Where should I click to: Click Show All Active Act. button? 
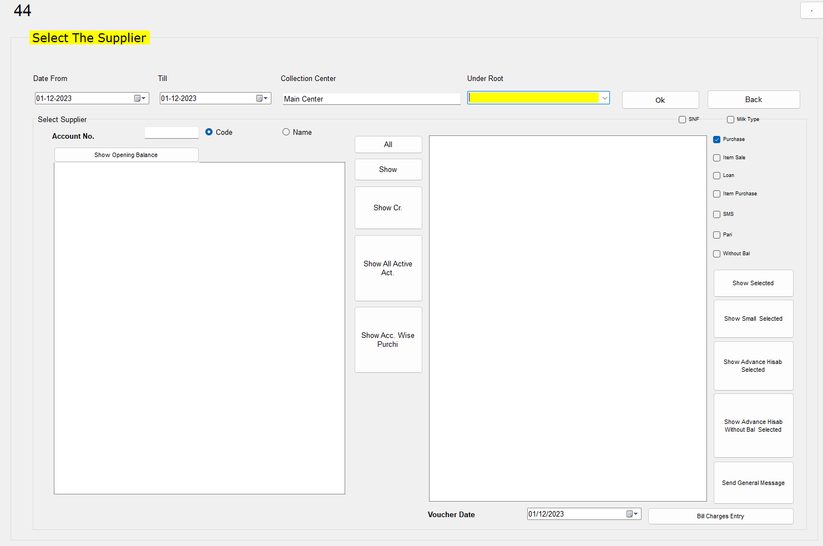(x=388, y=268)
